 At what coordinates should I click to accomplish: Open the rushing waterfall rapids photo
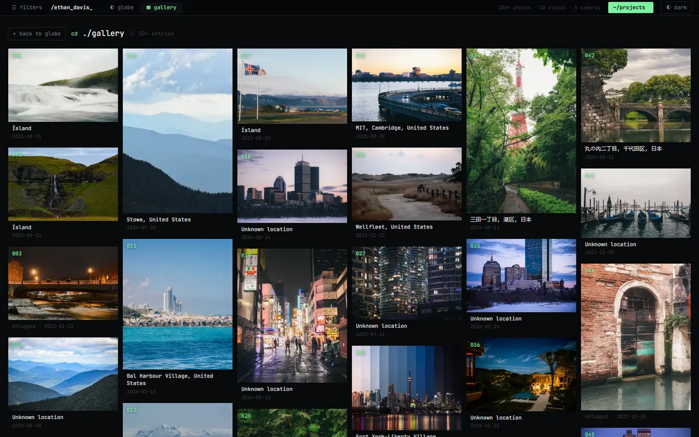click(x=63, y=85)
